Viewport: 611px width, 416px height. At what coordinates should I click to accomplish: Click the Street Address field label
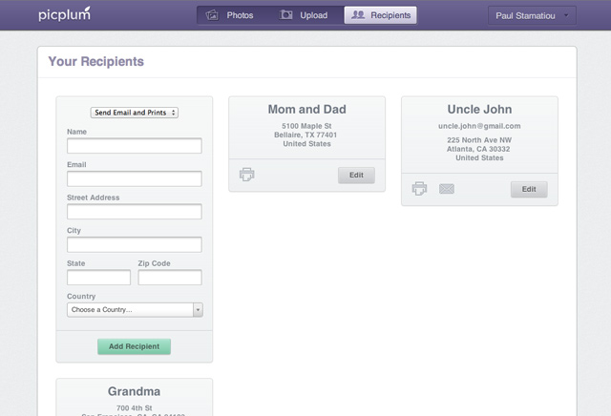(94, 198)
